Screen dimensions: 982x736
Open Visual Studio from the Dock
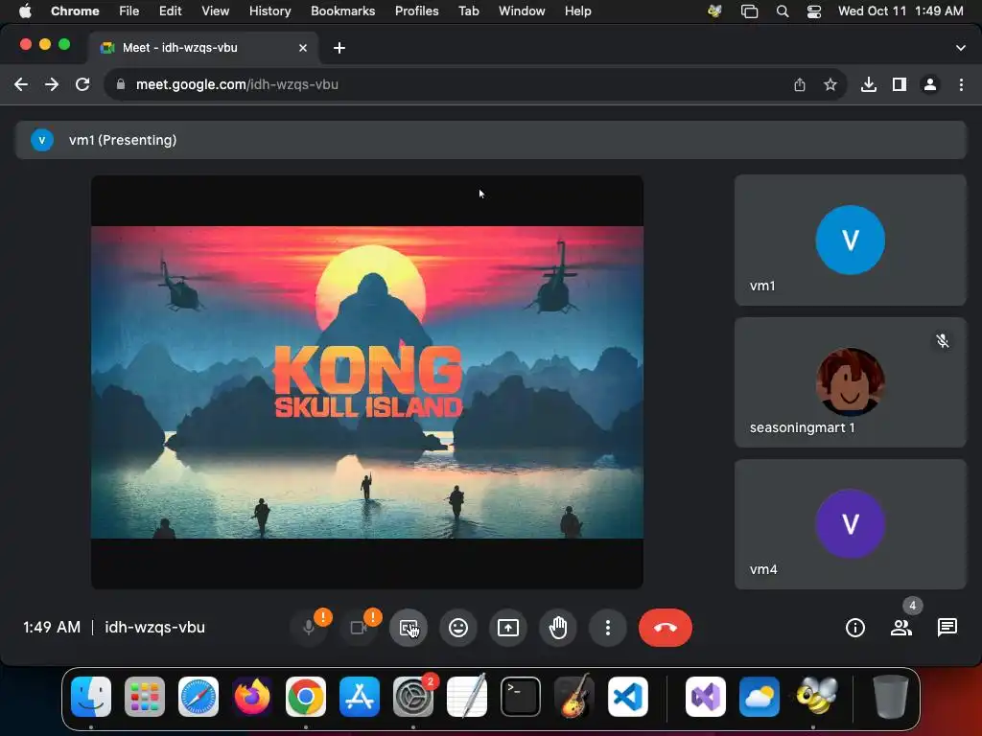[706, 697]
